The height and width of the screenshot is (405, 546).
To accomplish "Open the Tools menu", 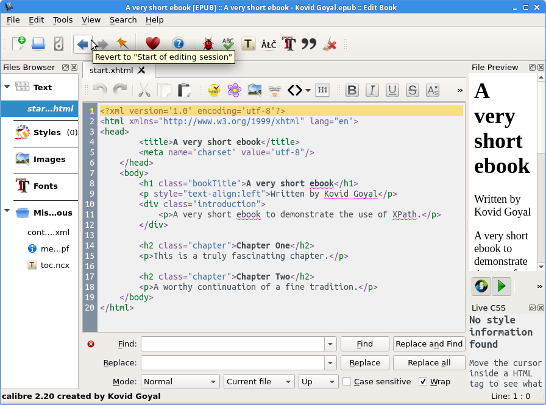I will coord(63,19).
